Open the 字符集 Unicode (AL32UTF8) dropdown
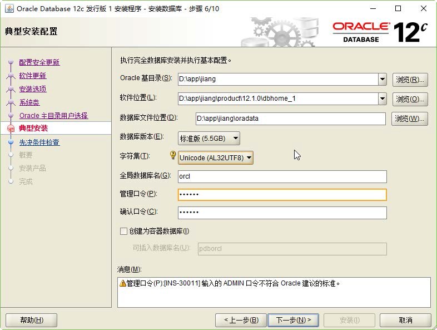 215,157
